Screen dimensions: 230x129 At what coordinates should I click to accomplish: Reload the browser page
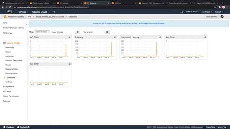(10, 7)
